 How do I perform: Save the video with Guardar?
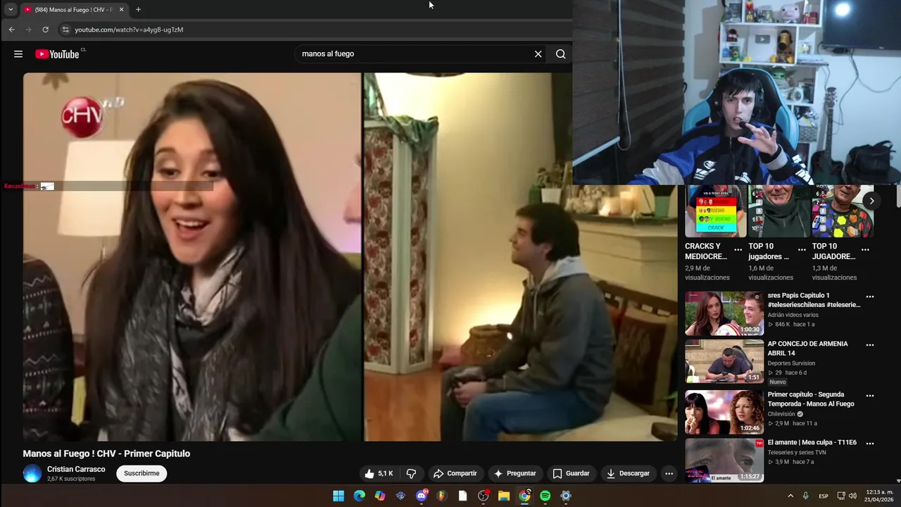[x=571, y=473]
